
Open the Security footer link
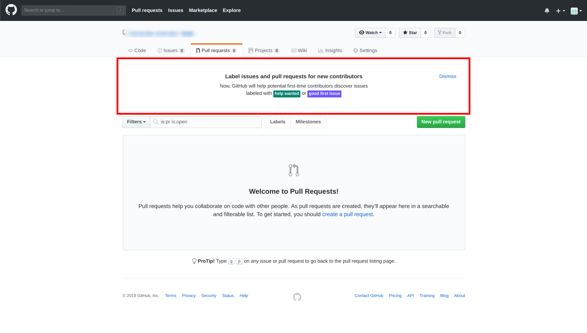pos(209,296)
